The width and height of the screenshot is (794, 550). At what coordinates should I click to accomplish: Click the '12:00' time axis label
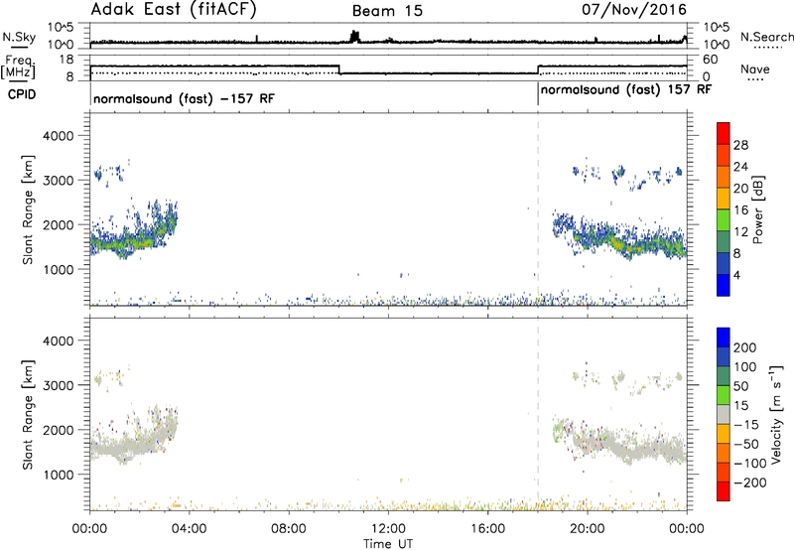pyautogui.click(x=388, y=529)
